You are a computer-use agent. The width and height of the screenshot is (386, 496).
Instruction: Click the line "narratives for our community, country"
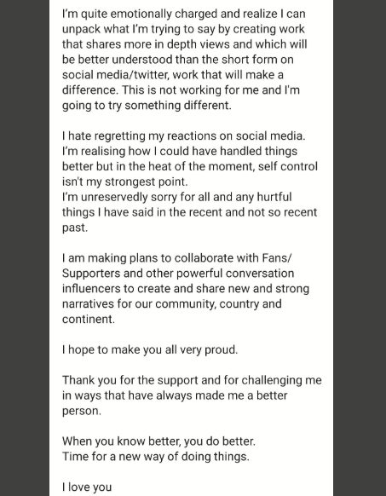click(172, 304)
